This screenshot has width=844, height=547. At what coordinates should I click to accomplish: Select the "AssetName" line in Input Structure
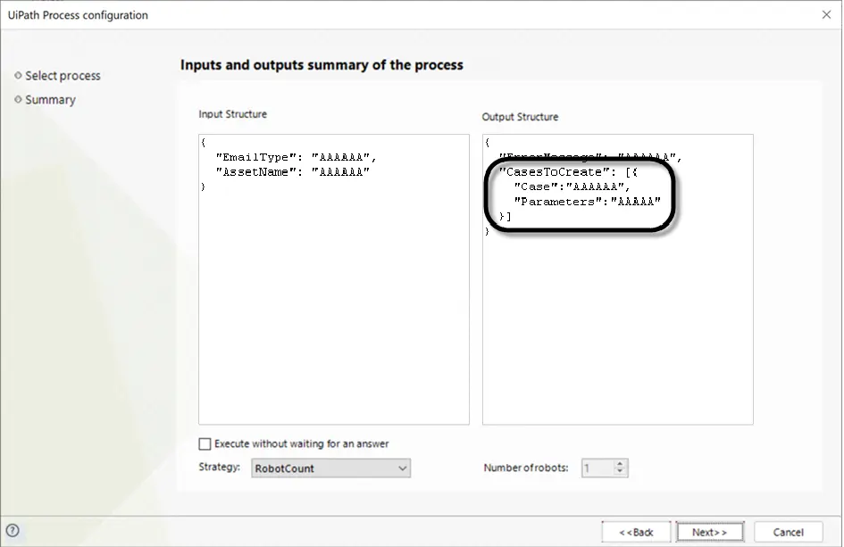[292, 172]
